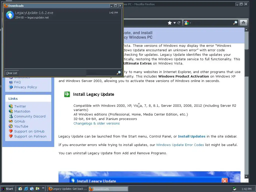Click the Support on Patreon heart icon
The width and height of the screenshot is (256, 192).
[x=11, y=136]
